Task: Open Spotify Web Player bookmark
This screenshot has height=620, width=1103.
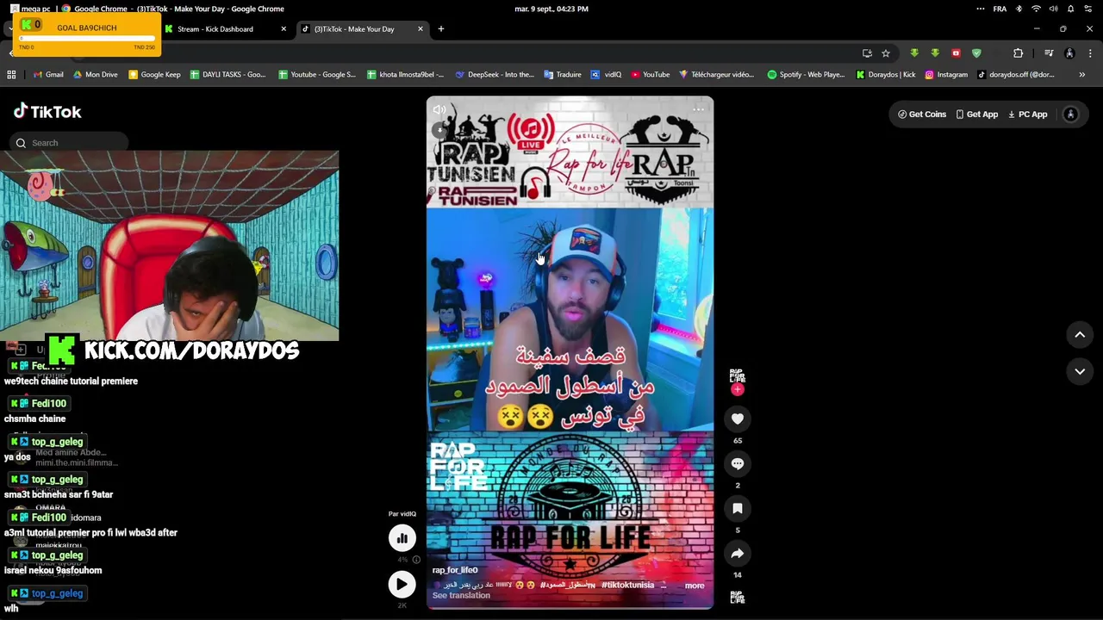Action: tap(806, 75)
